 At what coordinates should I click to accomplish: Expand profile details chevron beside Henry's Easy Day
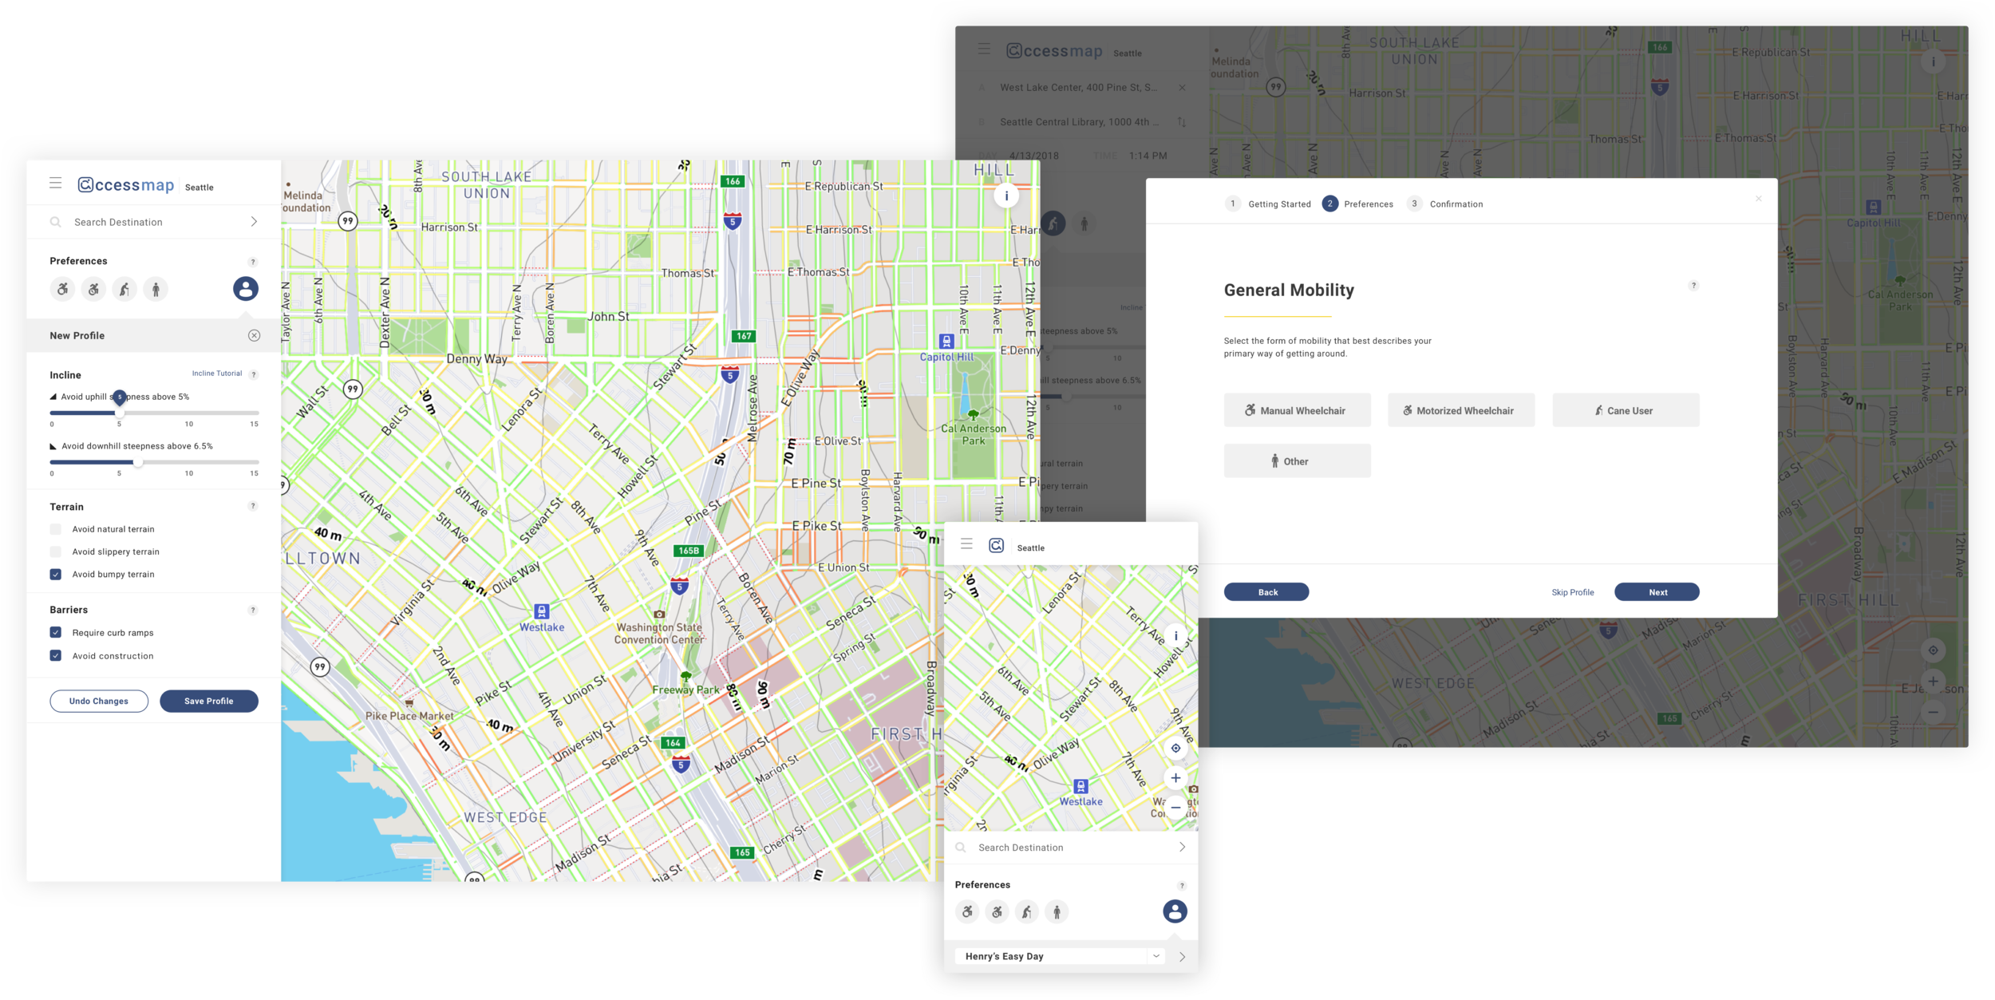point(1182,956)
